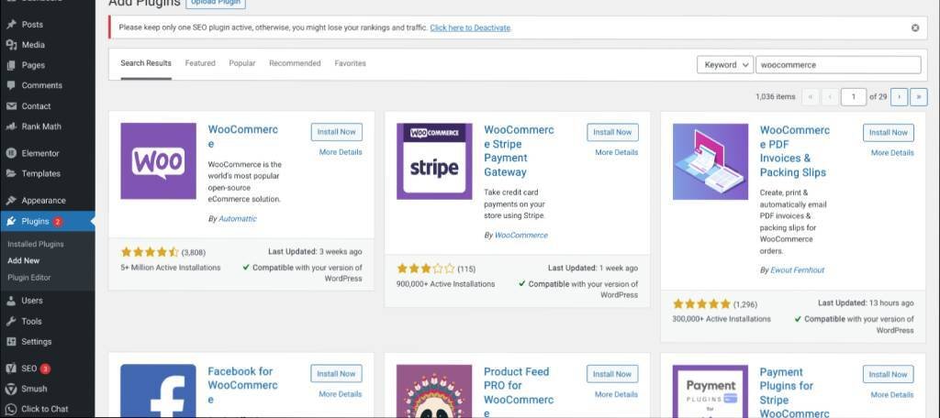Click the Yoast SEO icon in sidebar
Viewport: 940px width, 418px height.
(11, 368)
